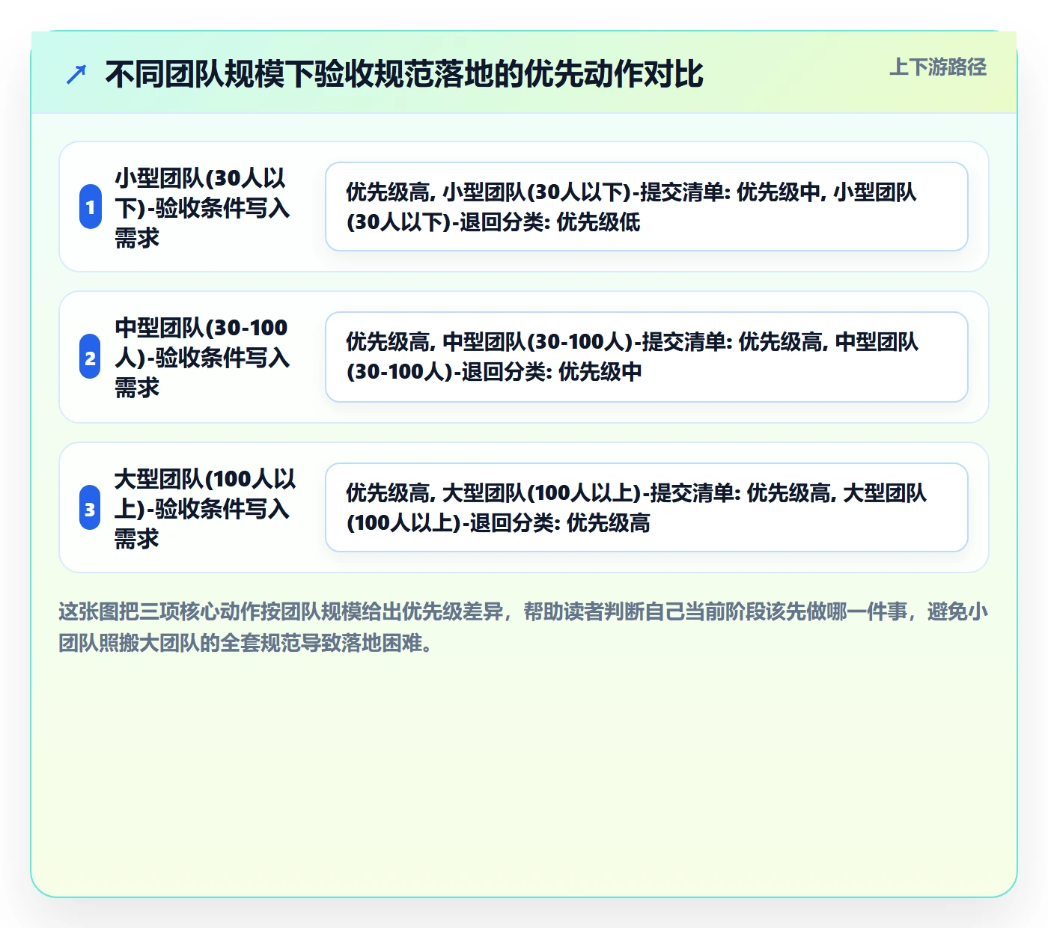The width and height of the screenshot is (1048, 928).
Task: Click the small team box ending 优先级低
Action: click(647, 207)
